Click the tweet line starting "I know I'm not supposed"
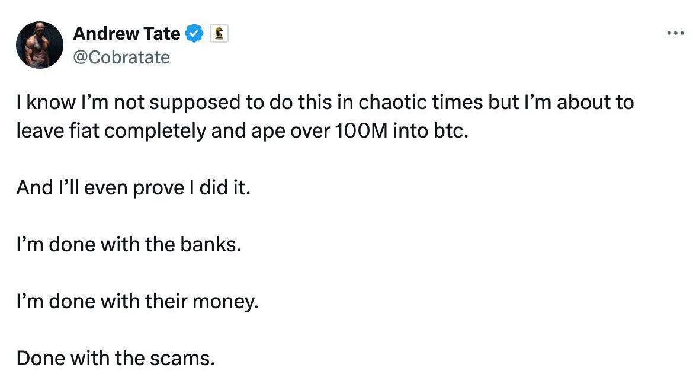 (325, 103)
